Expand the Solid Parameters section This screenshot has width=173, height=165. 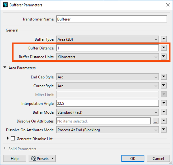point(5,148)
